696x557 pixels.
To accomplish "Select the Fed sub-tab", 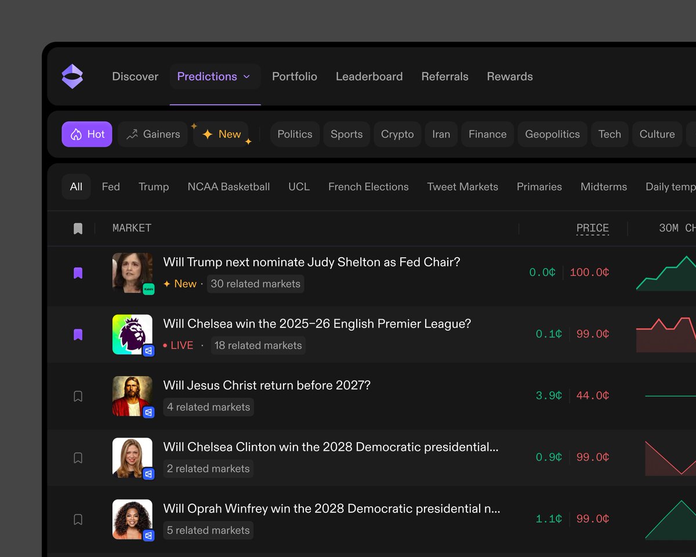I will 111,187.
